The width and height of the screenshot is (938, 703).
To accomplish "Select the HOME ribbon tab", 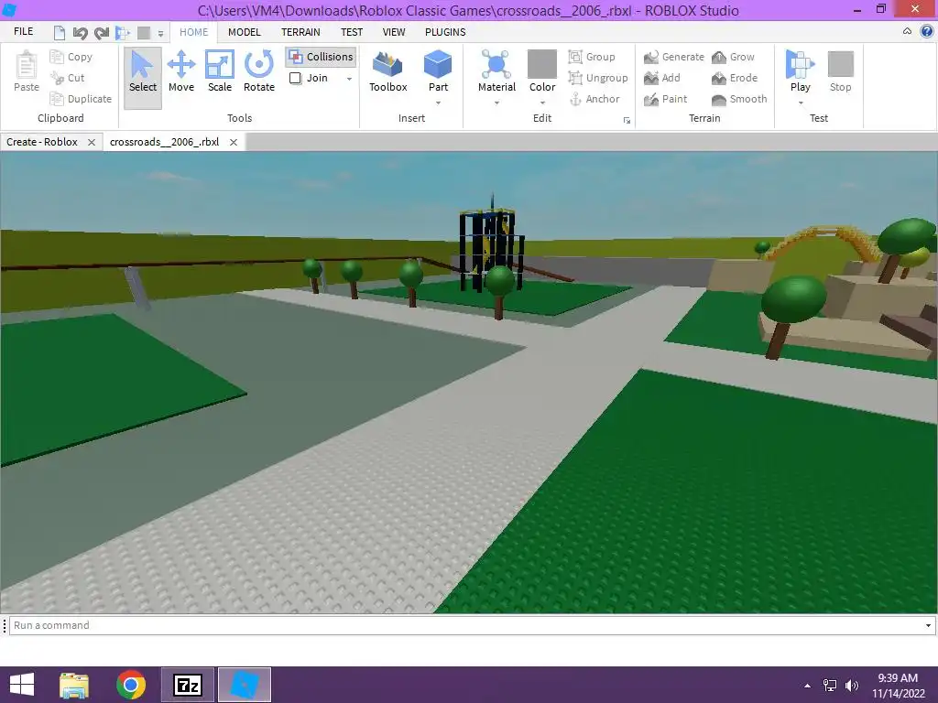I will point(194,32).
